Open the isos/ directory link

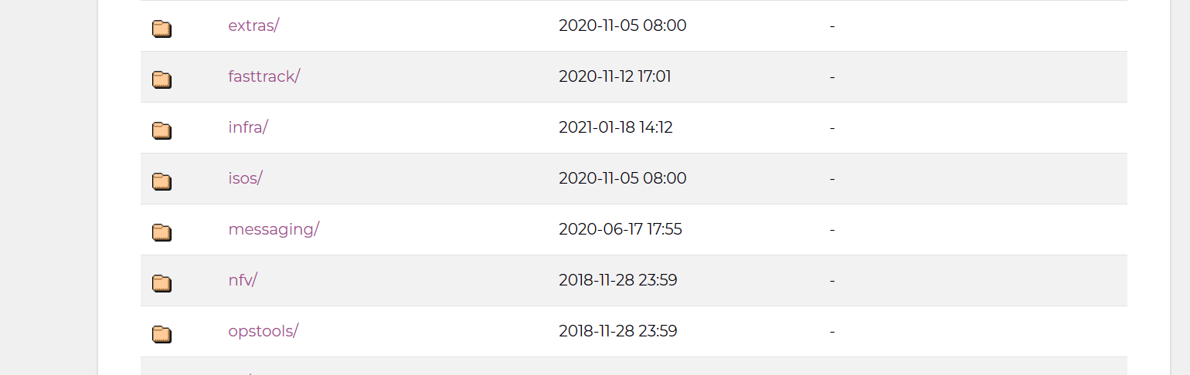point(246,178)
